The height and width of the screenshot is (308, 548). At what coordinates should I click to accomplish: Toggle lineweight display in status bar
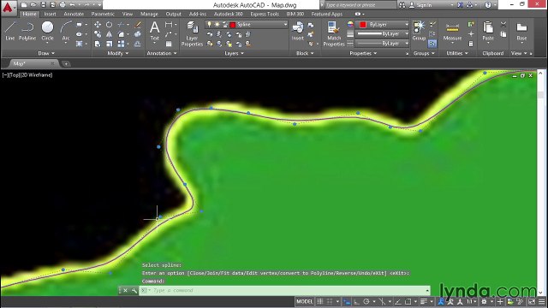coord(424,301)
